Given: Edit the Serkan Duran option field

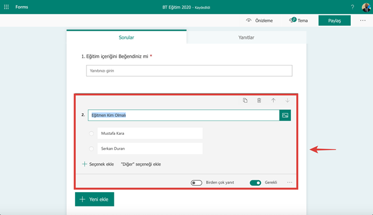Looking at the screenshot, I should coord(150,148).
